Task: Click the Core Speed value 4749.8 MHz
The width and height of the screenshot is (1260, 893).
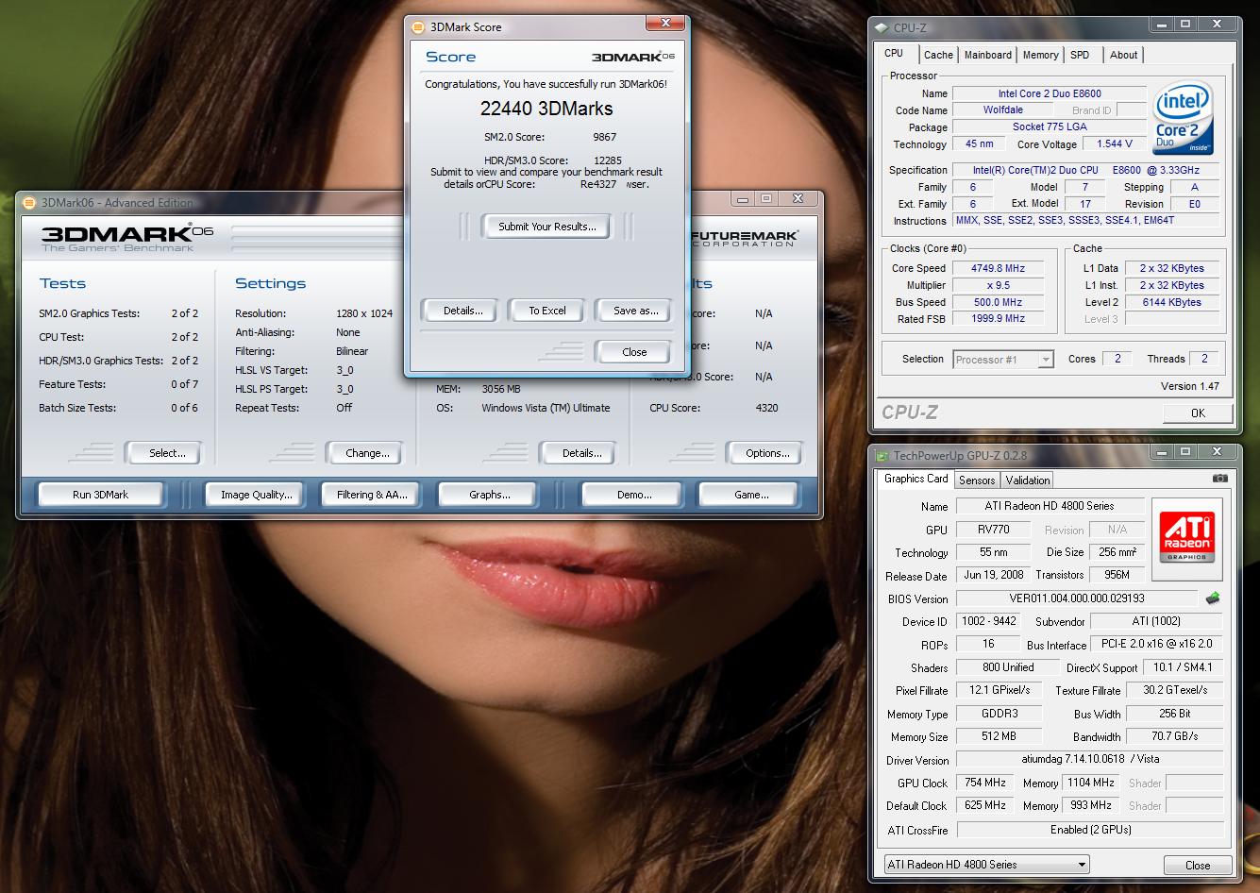Action: 998,268
